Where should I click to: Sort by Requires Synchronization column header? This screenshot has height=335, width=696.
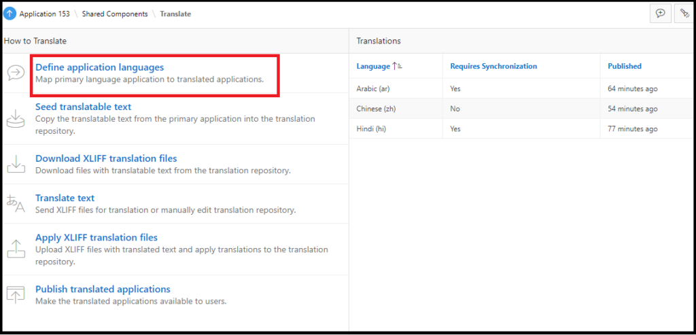pyautogui.click(x=493, y=66)
